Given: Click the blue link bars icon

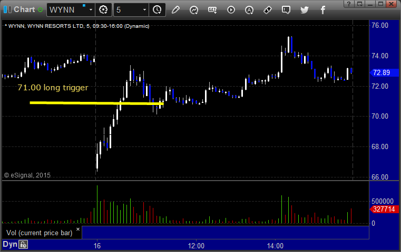Looking at the screenshot, I should 7,9.
